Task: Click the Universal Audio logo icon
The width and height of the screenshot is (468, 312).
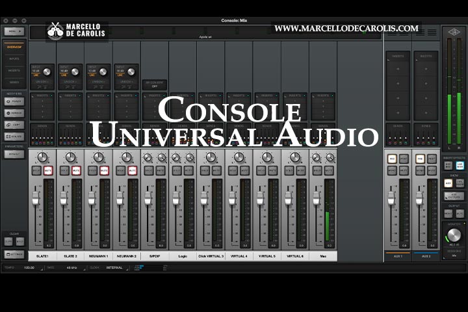Action: pyautogui.click(x=454, y=32)
